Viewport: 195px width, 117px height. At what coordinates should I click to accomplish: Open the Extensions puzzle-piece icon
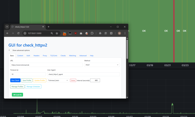(x=92, y=33)
